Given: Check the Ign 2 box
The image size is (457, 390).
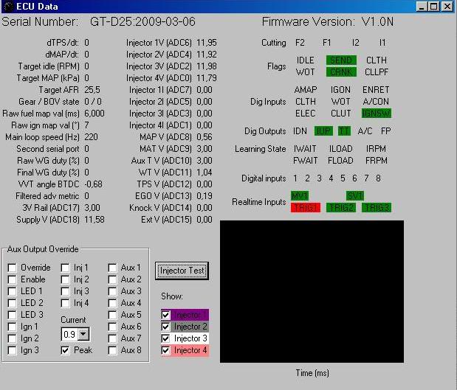Looking at the screenshot, I should tap(12, 338).
